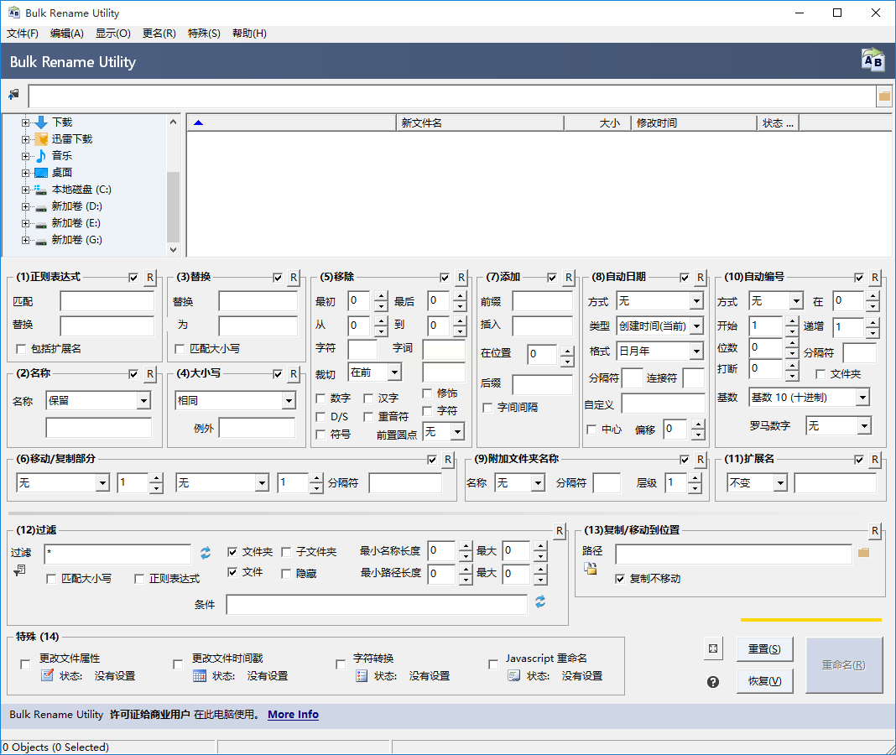Click the folder browse icon beside path bar

(x=884, y=96)
